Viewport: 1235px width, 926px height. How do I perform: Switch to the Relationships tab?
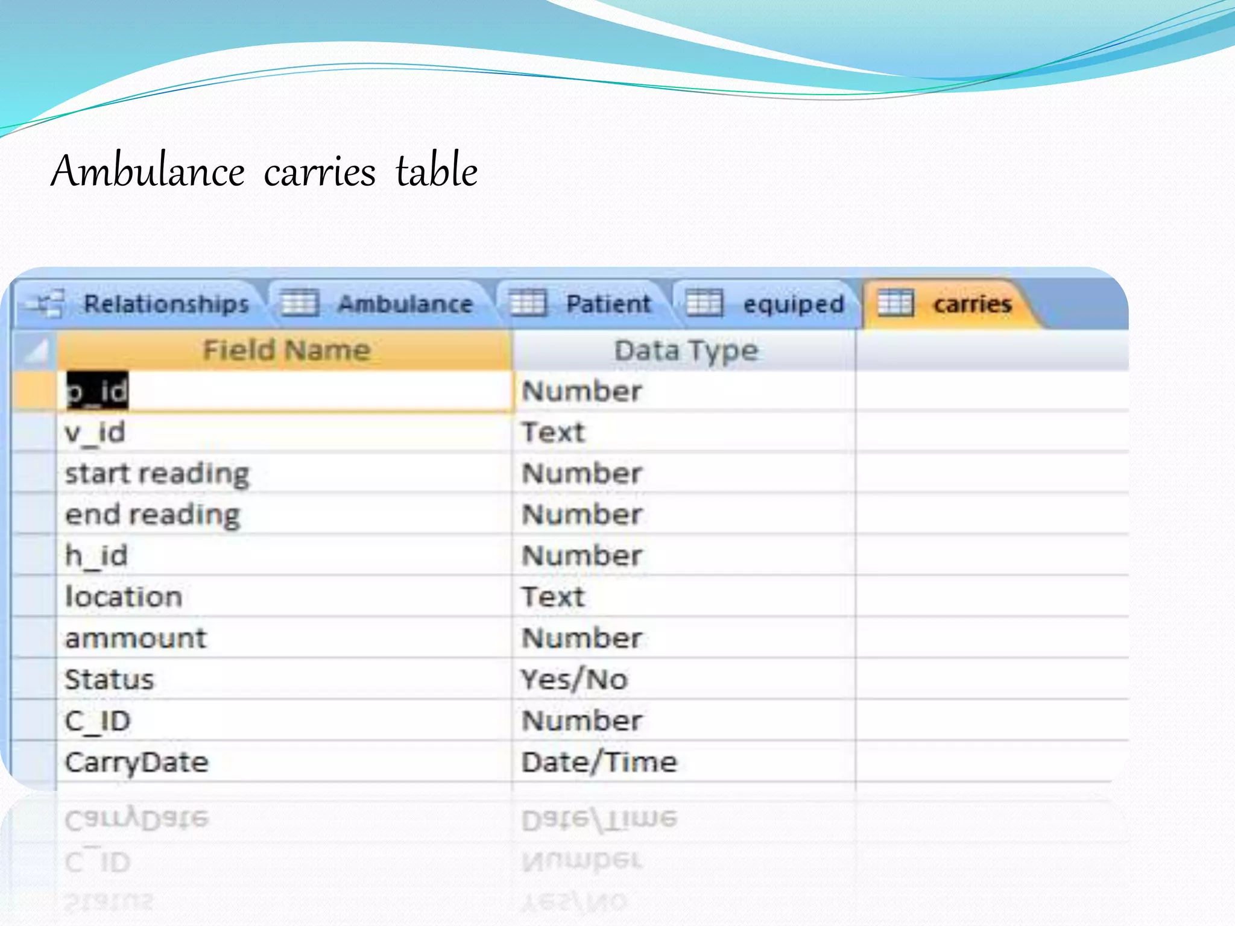pyautogui.click(x=166, y=304)
